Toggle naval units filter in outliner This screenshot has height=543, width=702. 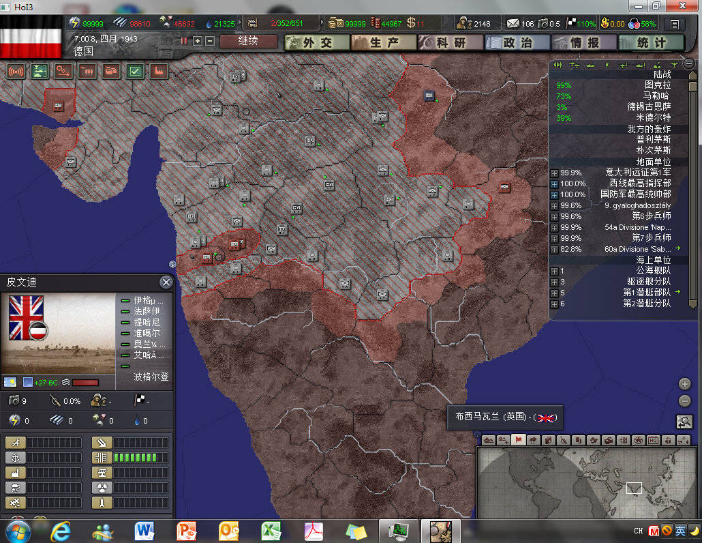[590, 65]
